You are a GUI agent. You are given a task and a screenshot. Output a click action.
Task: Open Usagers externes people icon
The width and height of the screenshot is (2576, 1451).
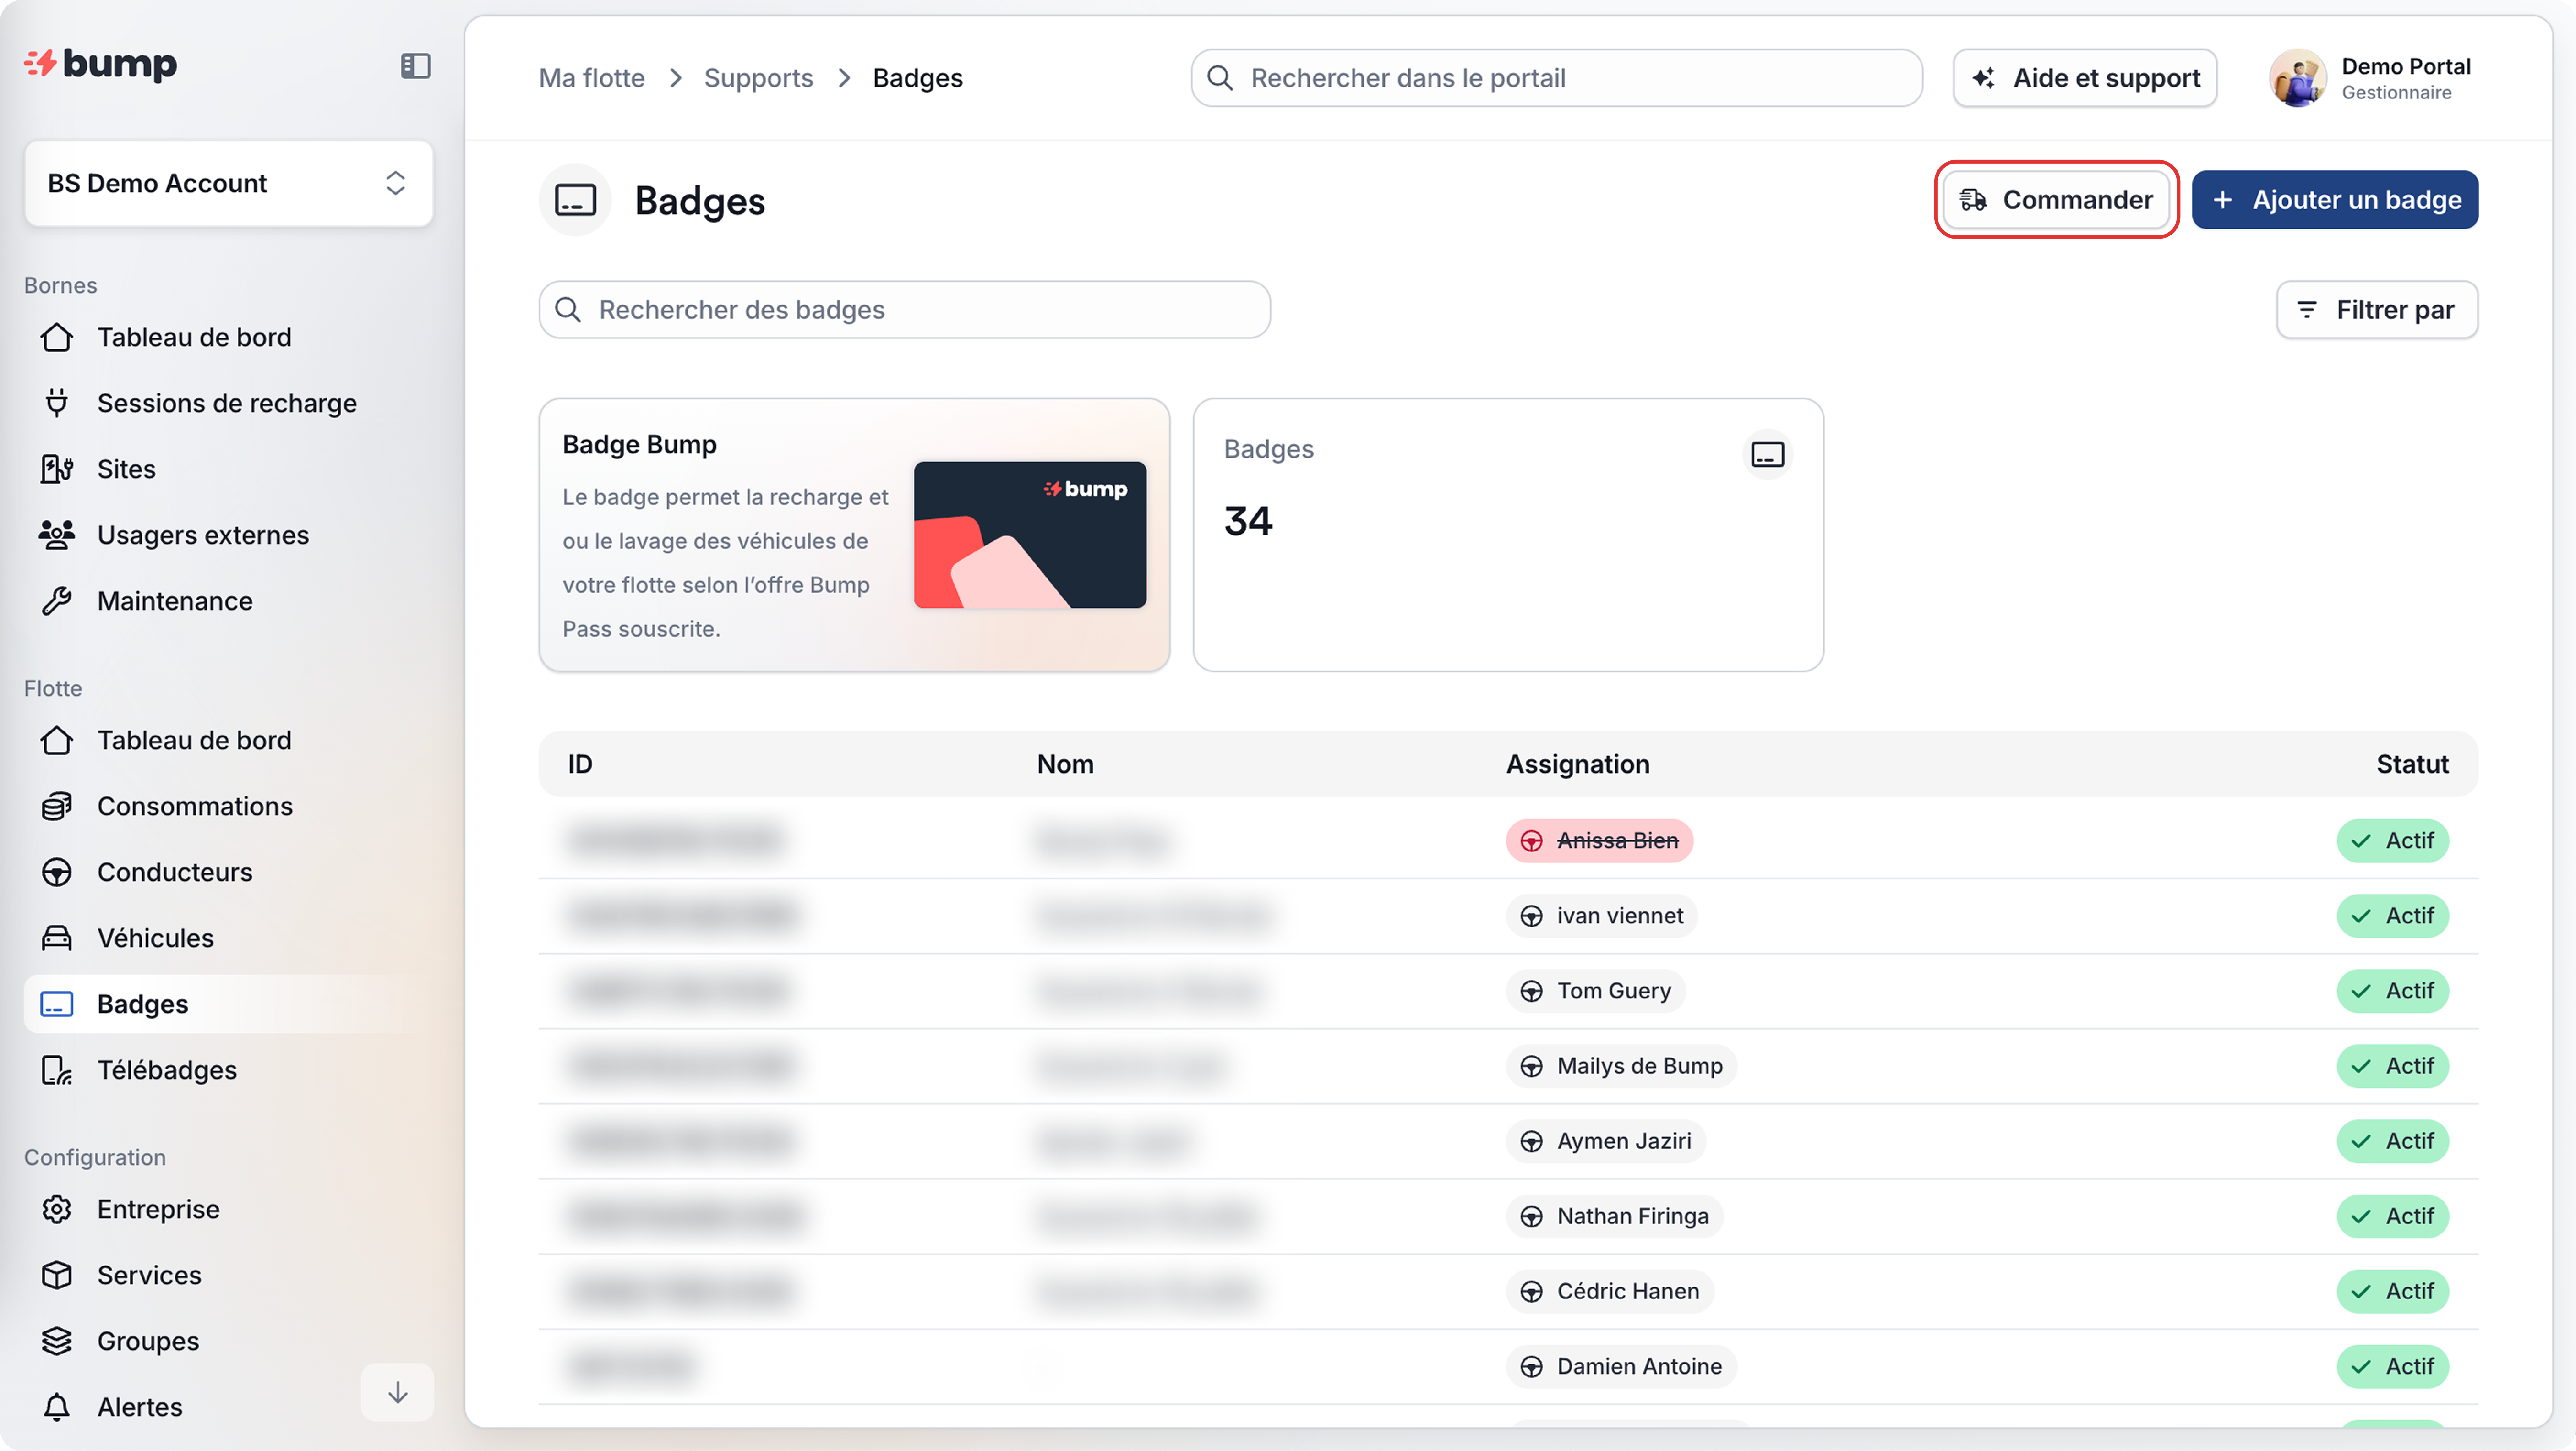(57, 535)
